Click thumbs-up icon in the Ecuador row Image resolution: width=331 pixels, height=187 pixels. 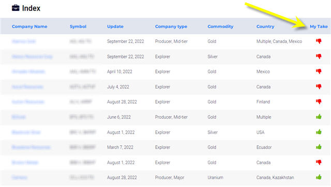pyautogui.click(x=319, y=147)
